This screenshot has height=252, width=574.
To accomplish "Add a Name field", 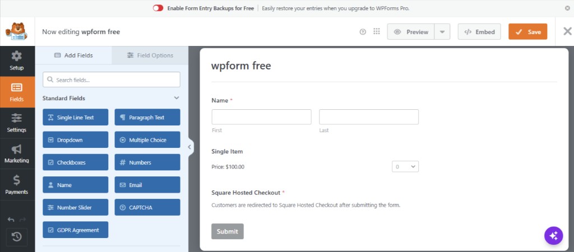I will tap(76, 185).
